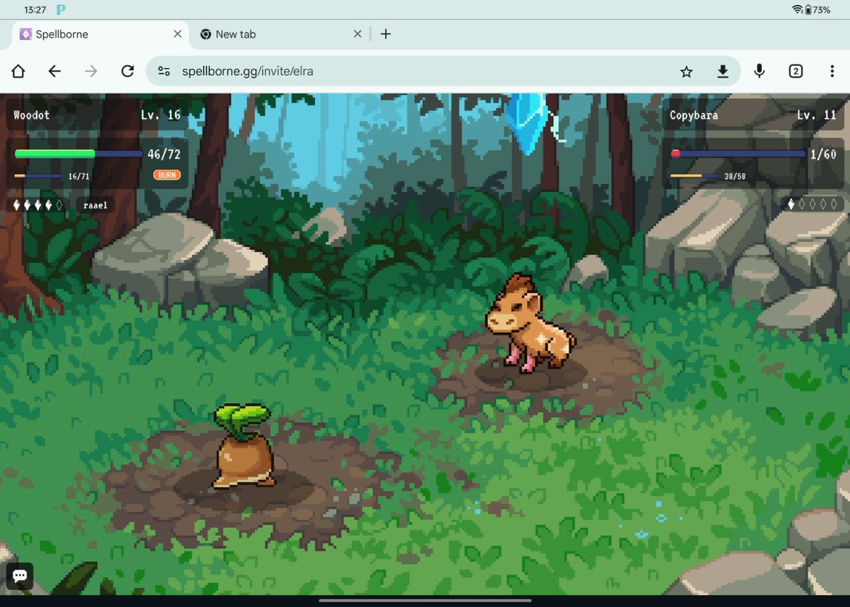This screenshot has height=607, width=850.
Task: Close the New tab
Action: click(358, 34)
